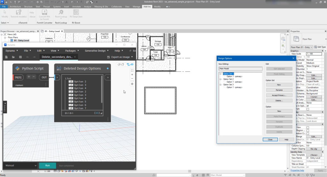Open the Manual run mode dropdown
Viewport: 327px width, 177px height.
point(20,166)
